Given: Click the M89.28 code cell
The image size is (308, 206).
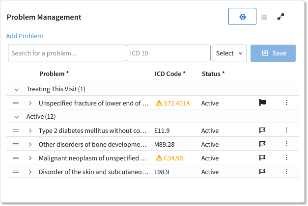Looking at the screenshot, I should pyautogui.click(x=164, y=144).
